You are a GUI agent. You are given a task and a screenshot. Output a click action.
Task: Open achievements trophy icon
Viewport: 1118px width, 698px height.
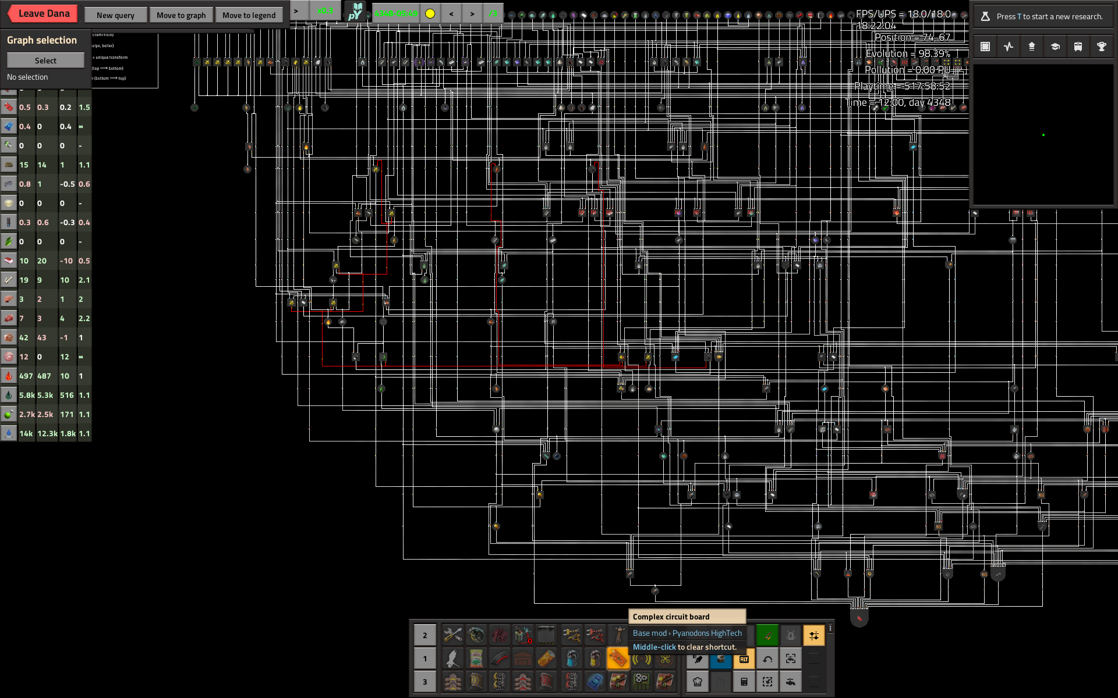[1102, 47]
